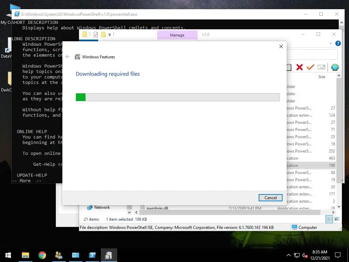Click the clipboard Paste toolbar icon

coord(289,67)
